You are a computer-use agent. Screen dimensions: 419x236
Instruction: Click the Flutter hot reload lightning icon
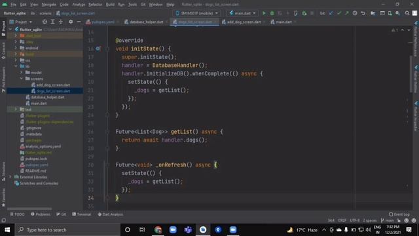click(x=288, y=13)
